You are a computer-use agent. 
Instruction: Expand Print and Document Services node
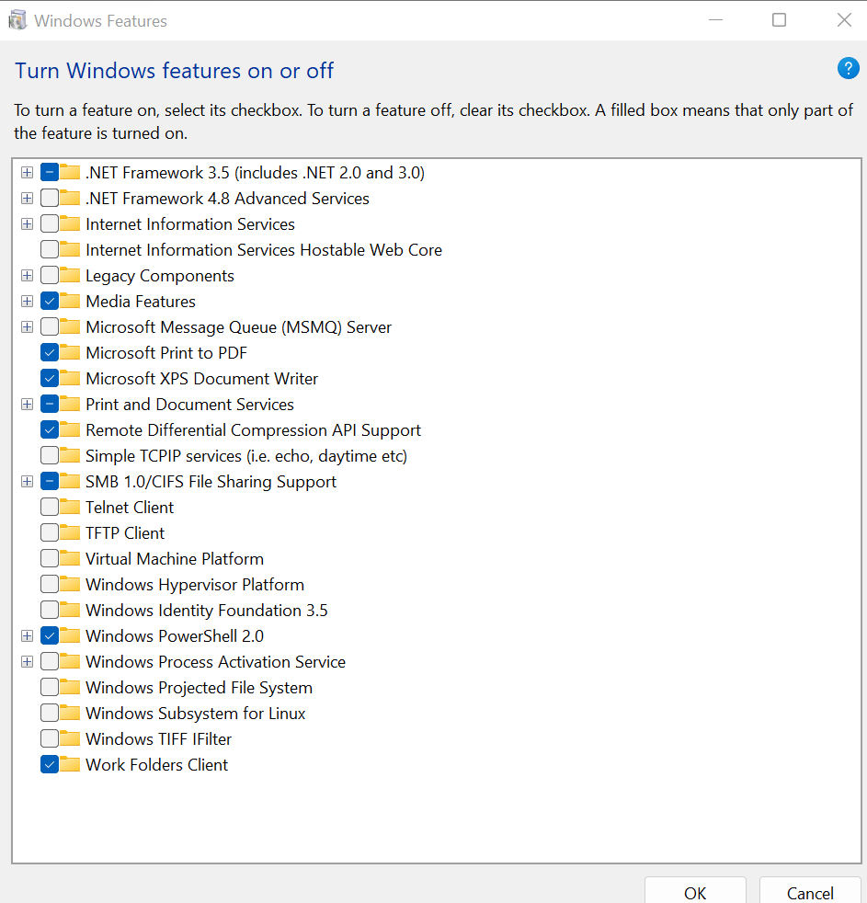click(27, 404)
